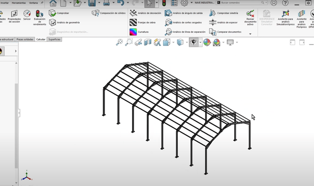
Task: Expand the New document dropdown arrow
Action: (70, 3)
